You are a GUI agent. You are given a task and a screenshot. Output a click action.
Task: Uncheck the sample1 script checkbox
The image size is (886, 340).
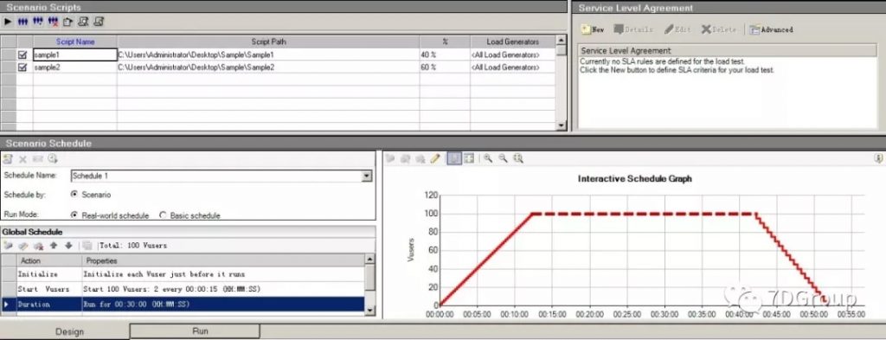pos(23,55)
